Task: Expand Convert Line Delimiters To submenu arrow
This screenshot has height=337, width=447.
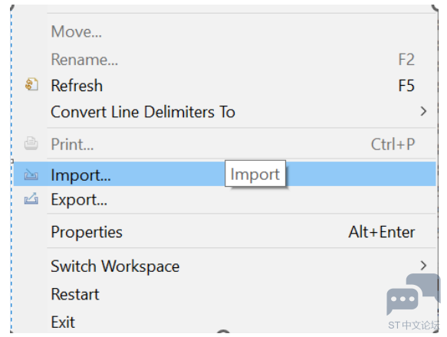Action: pyautogui.click(x=423, y=111)
